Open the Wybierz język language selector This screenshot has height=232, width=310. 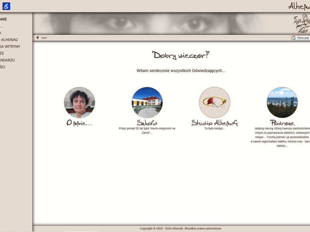(301, 38)
